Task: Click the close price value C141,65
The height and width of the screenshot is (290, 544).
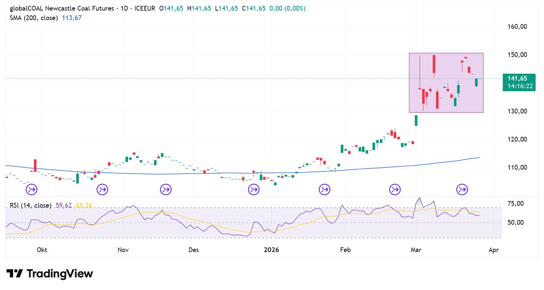Action: point(254,8)
